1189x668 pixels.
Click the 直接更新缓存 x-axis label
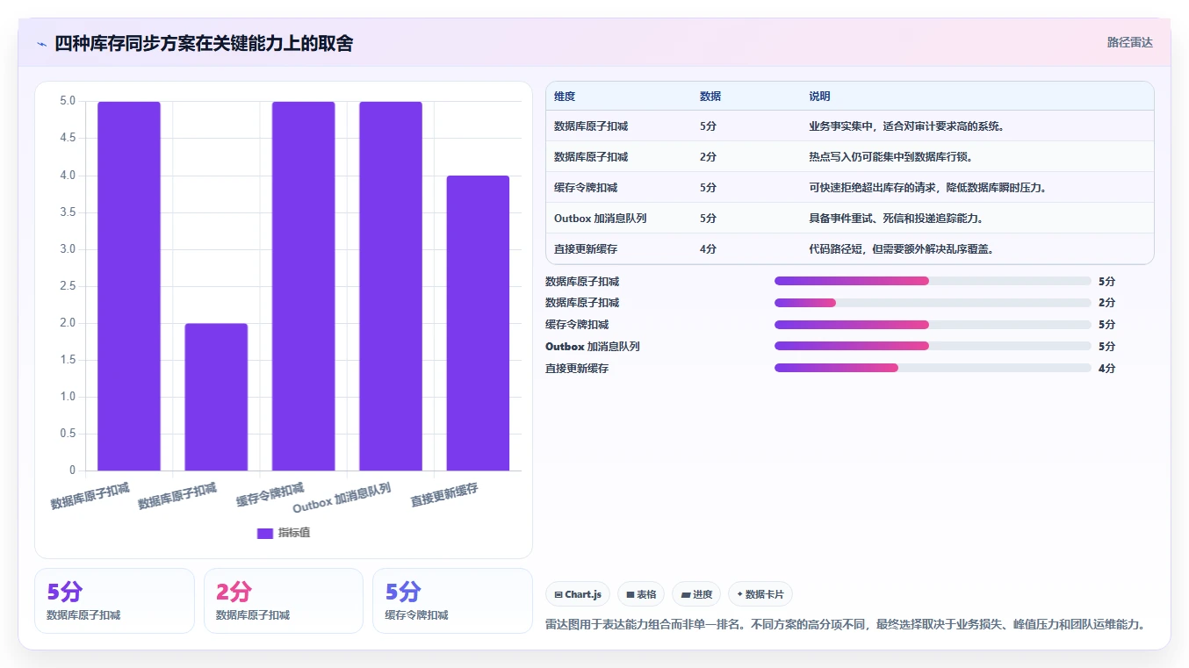(x=444, y=494)
